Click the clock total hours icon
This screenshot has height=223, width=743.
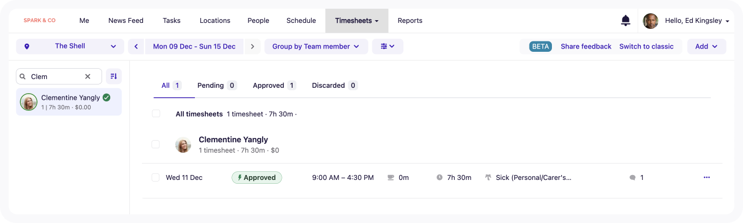[439, 178]
